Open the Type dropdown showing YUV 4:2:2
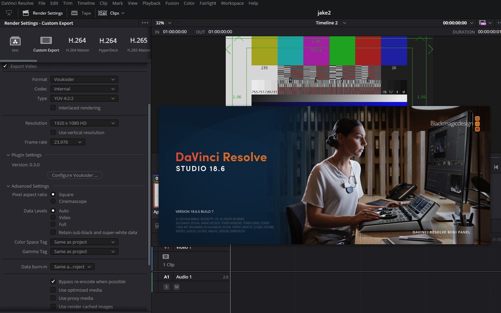 point(84,98)
